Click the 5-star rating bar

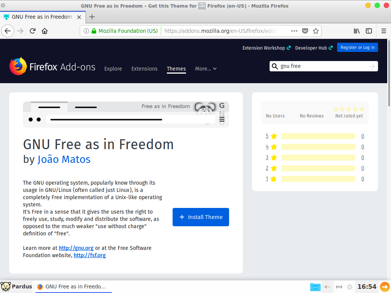point(318,136)
